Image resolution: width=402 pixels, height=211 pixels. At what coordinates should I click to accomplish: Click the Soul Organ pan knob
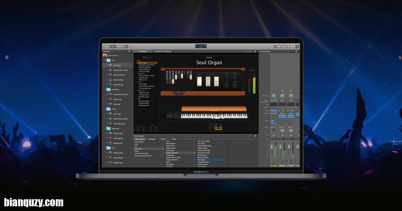click(x=274, y=135)
